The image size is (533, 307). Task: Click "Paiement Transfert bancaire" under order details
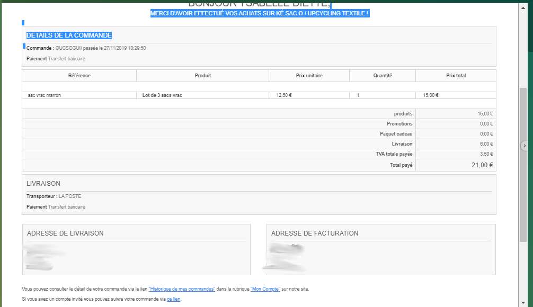56,59
